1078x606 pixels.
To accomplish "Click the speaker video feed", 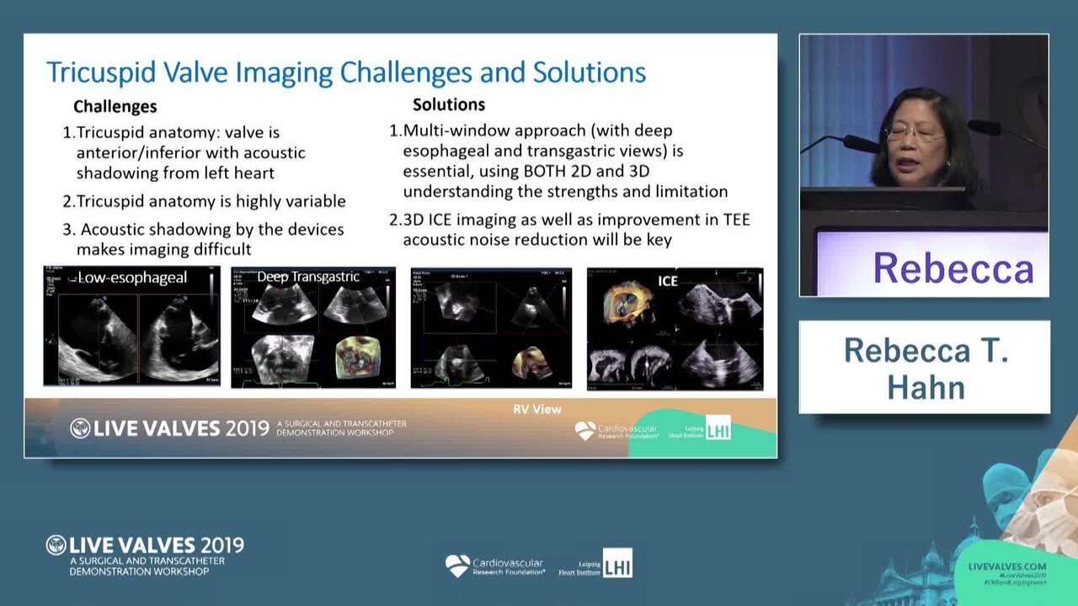I will click(924, 165).
